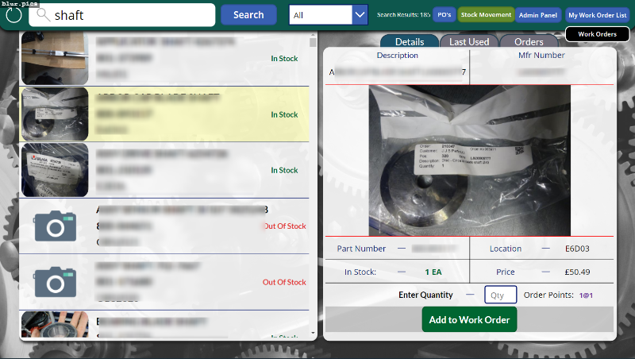Switch to the Details tab
635x359 pixels.
(x=410, y=41)
